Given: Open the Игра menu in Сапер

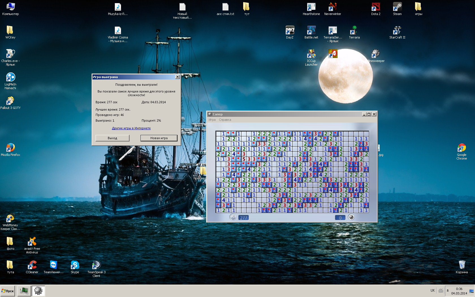Looking at the screenshot, I should click(x=212, y=120).
